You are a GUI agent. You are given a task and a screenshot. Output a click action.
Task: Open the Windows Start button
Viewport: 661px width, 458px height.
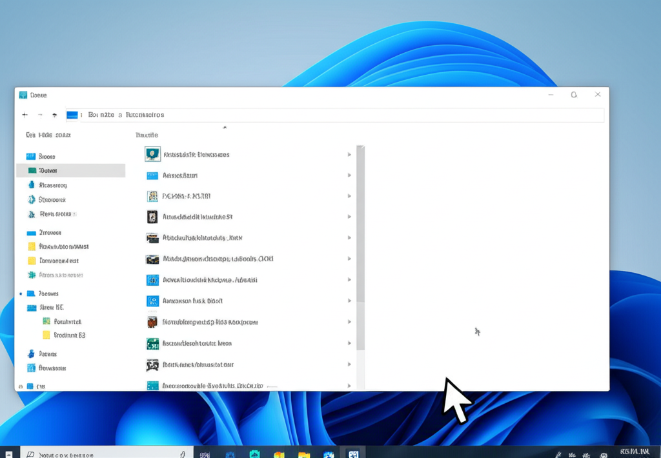[x=9, y=454]
